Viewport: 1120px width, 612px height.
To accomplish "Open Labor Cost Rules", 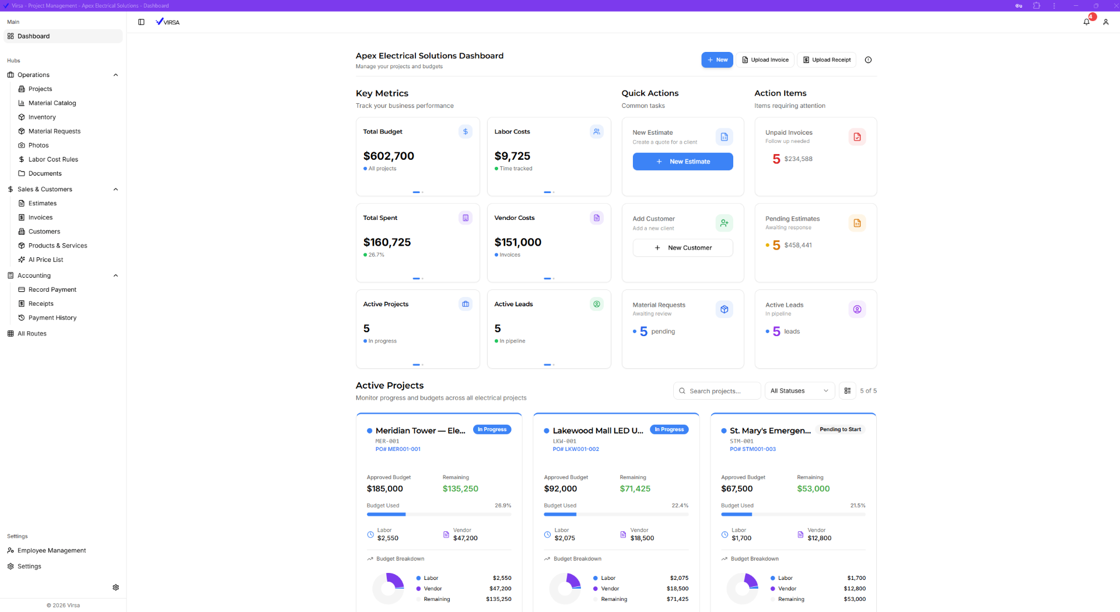I will (x=53, y=160).
